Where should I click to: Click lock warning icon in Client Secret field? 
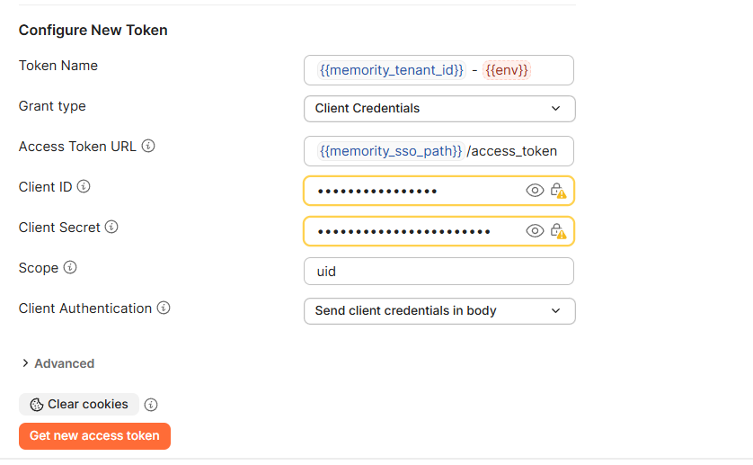pos(558,231)
